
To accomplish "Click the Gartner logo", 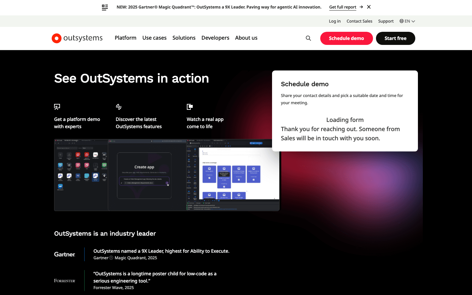I will 65,254.
